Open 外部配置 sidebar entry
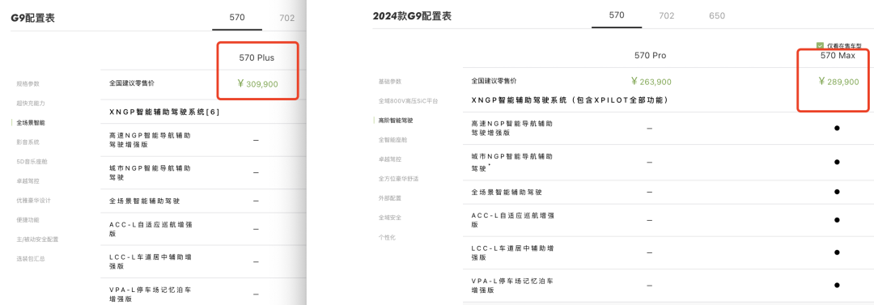The height and width of the screenshot is (305, 874). coord(389,198)
